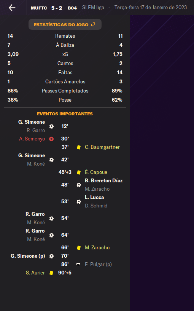This screenshot has width=194, height=311.
Task: Click the yellow card icon next to S. Aurier
Action: (x=51, y=273)
